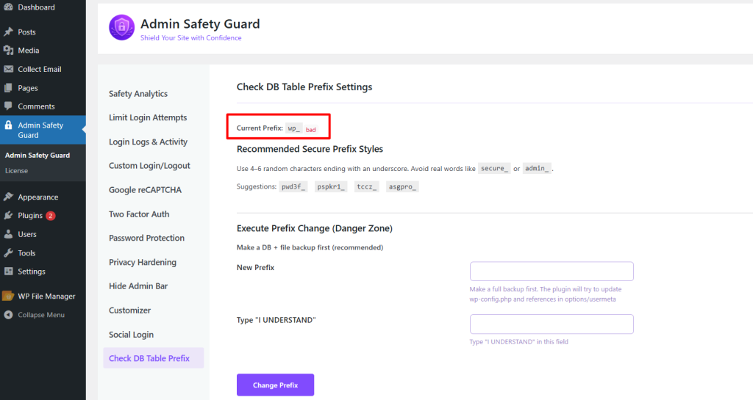
Task: Click the Dashboard gauge icon in sidebar
Action: coord(8,7)
